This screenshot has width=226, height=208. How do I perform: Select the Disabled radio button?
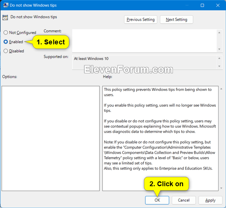tap(6, 51)
